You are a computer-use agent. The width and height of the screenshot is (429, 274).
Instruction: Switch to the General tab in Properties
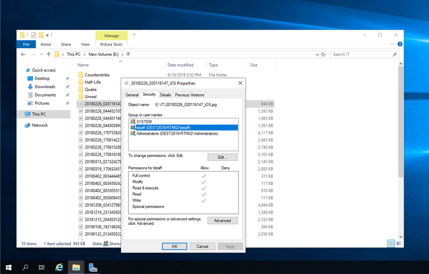(x=132, y=95)
